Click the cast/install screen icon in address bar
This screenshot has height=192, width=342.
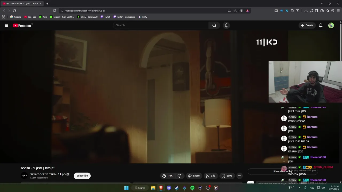pos(229,11)
